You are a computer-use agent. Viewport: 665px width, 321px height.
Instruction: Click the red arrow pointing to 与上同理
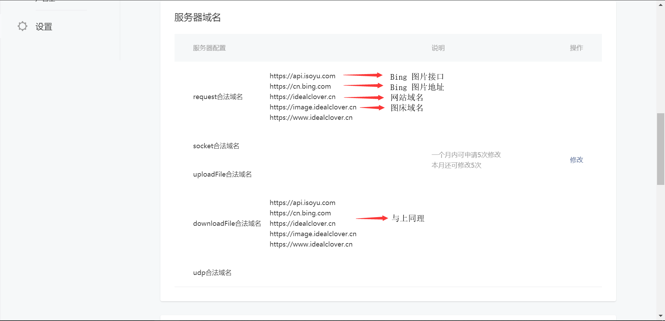pyautogui.click(x=372, y=218)
